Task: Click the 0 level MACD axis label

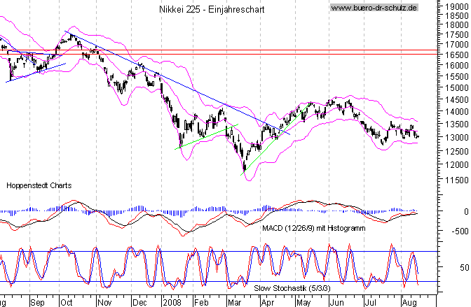Action: click(464, 211)
